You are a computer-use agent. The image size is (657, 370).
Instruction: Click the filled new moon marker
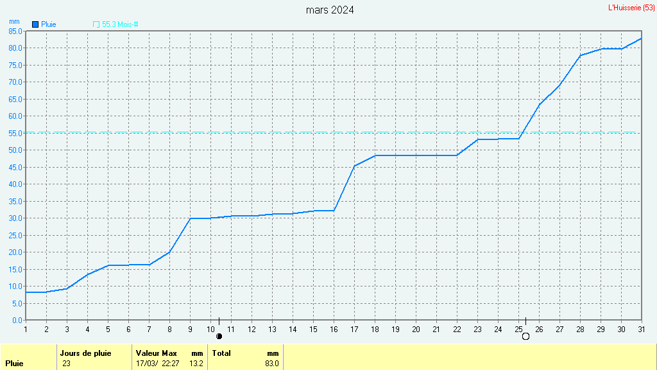coord(219,337)
